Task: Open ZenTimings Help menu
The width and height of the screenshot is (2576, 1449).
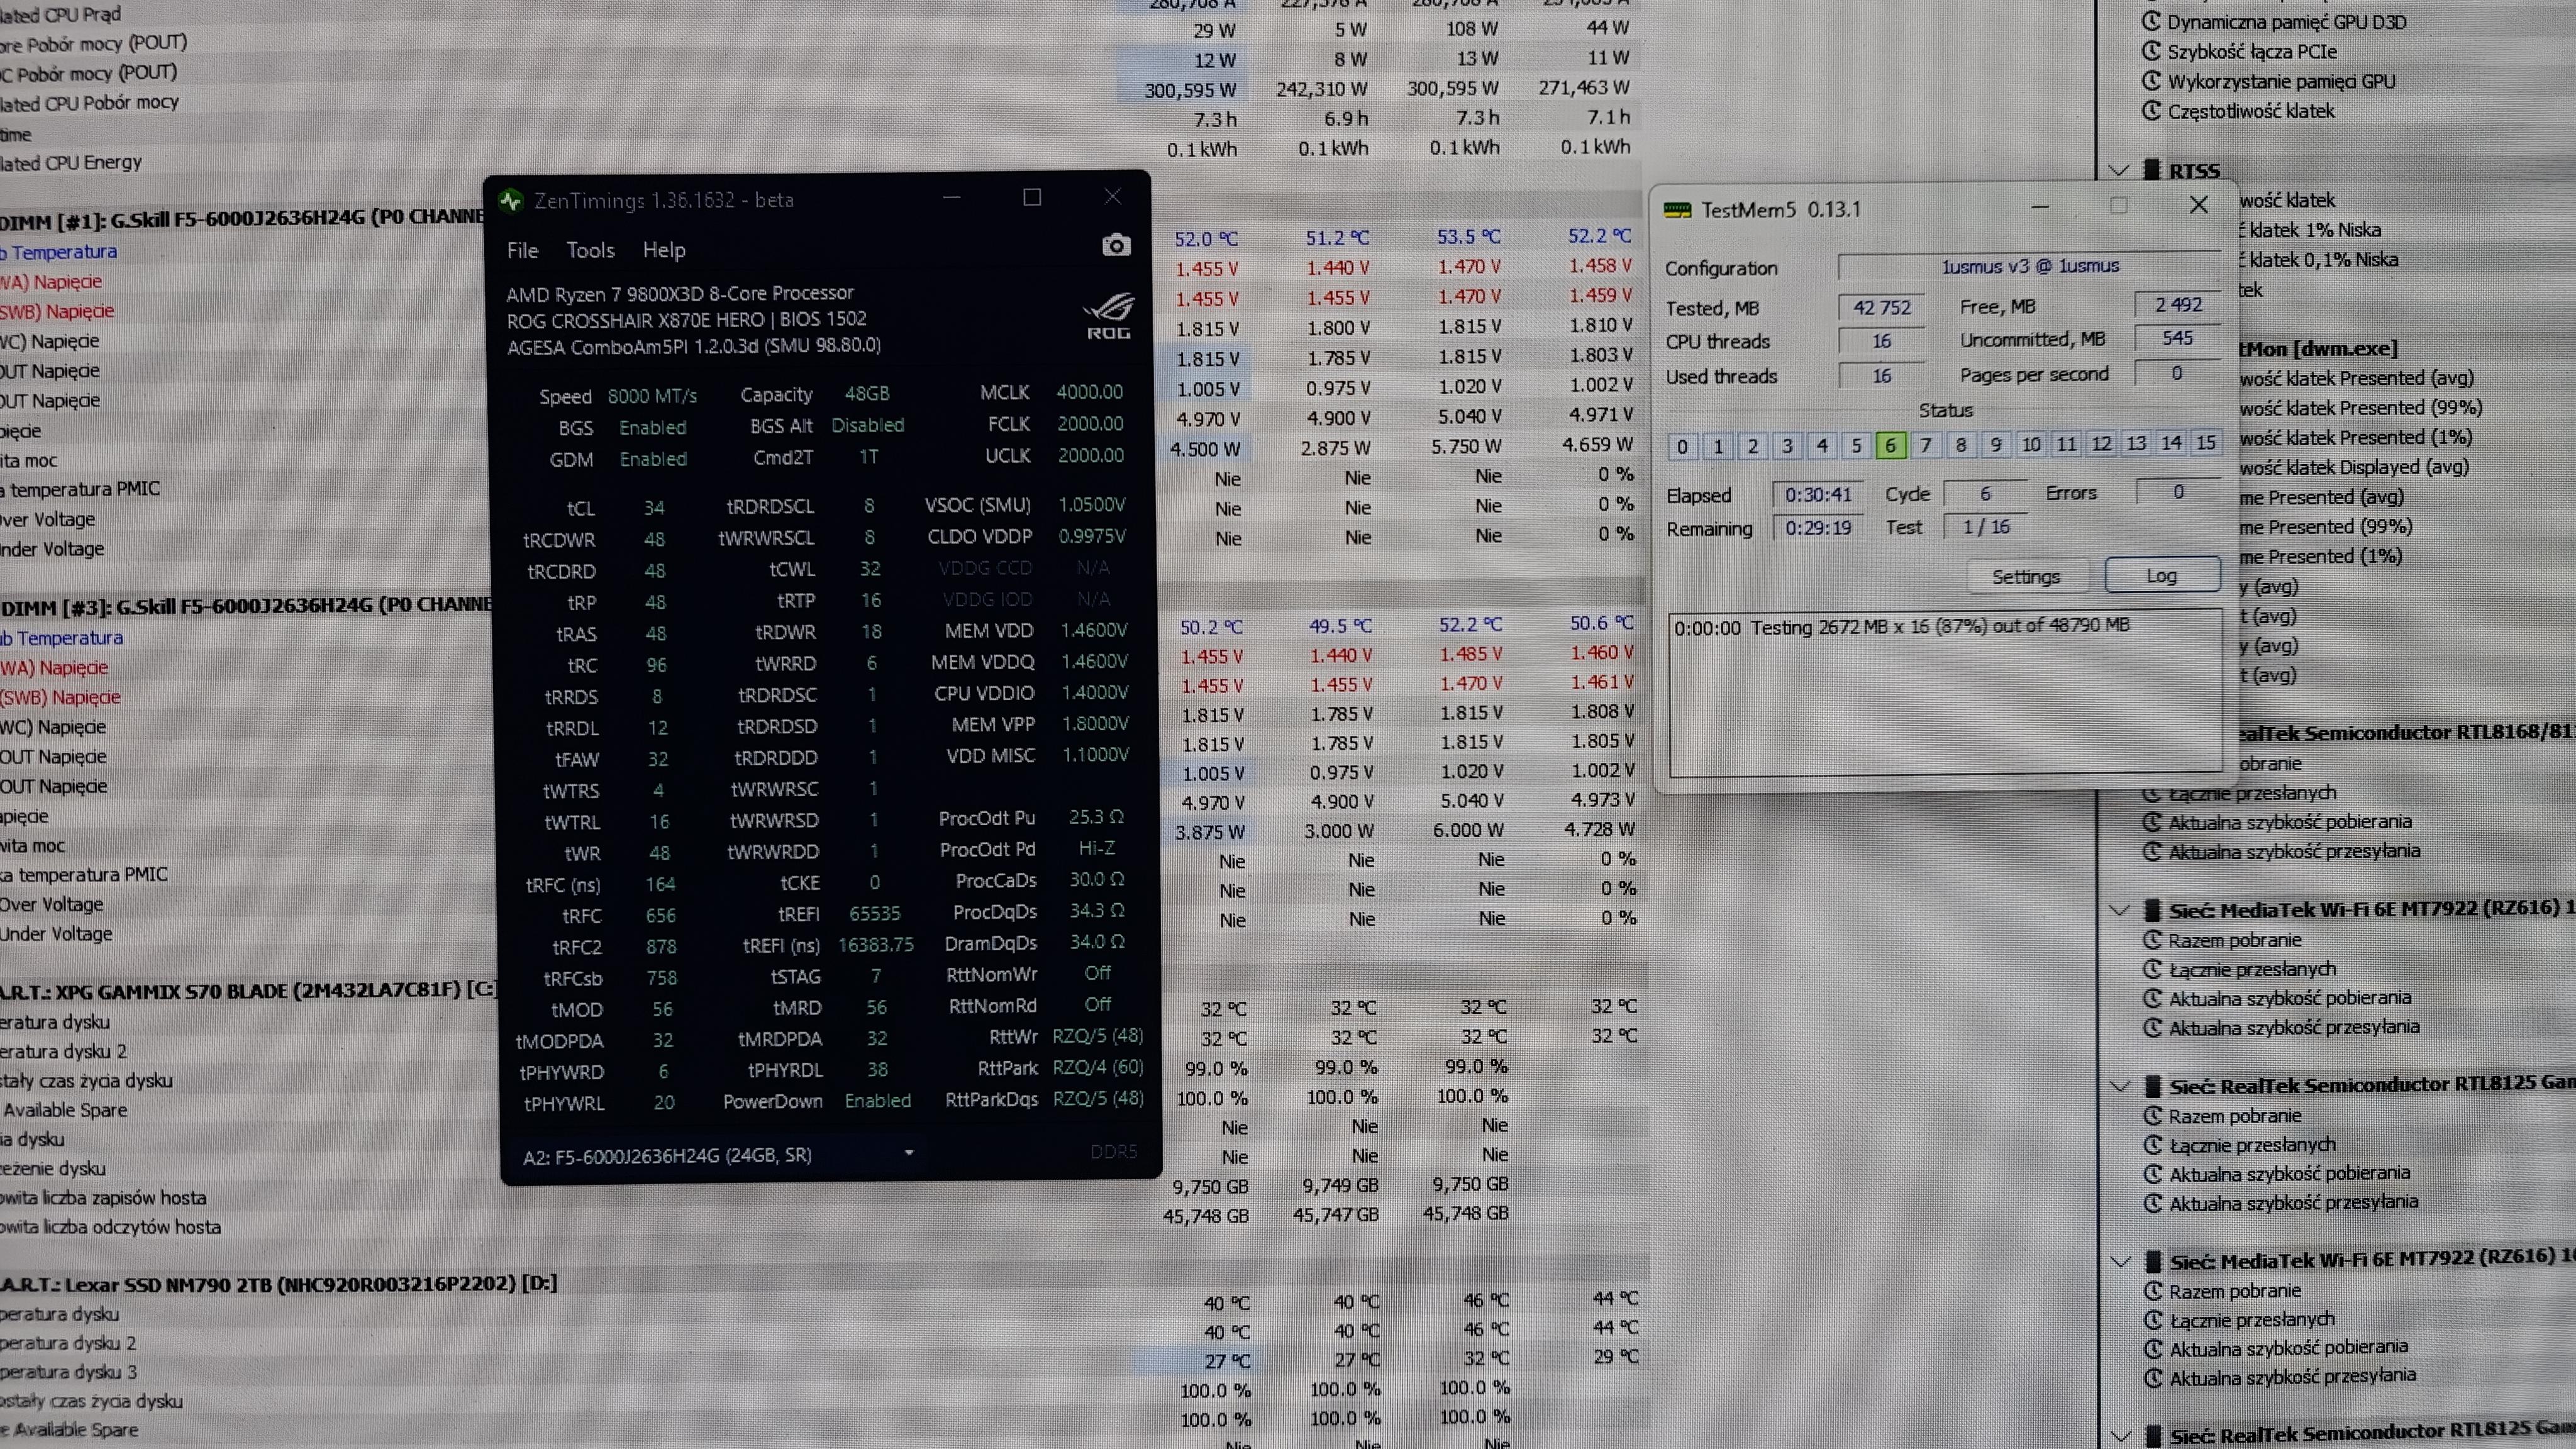Action: (x=664, y=250)
